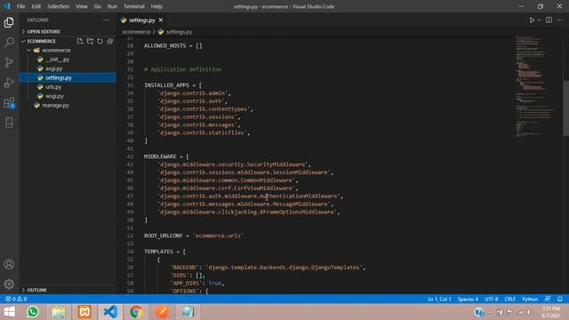Image resolution: width=569 pixels, height=320 pixels.
Task: Open the Terminal menu
Action: [134, 6]
